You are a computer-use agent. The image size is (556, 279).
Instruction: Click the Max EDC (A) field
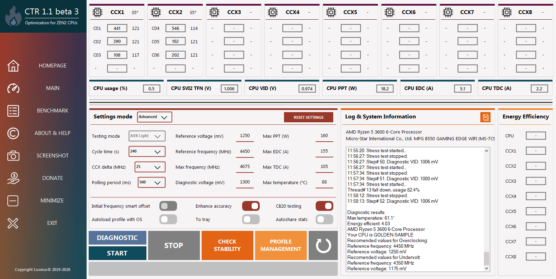click(x=324, y=151)
